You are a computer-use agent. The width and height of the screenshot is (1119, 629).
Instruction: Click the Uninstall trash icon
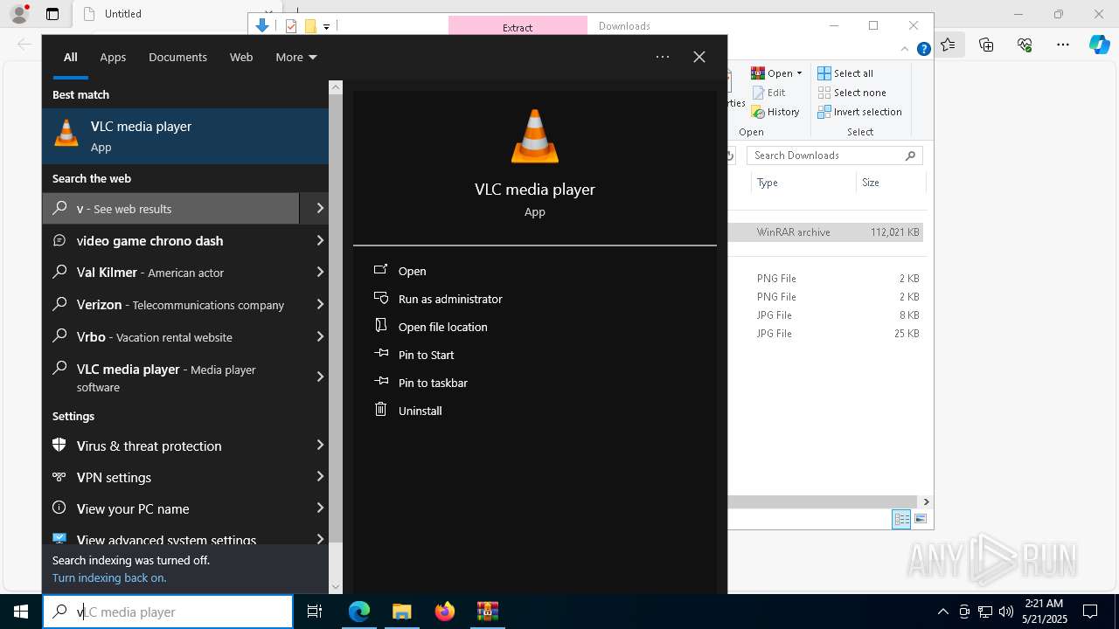coord(380,409)
